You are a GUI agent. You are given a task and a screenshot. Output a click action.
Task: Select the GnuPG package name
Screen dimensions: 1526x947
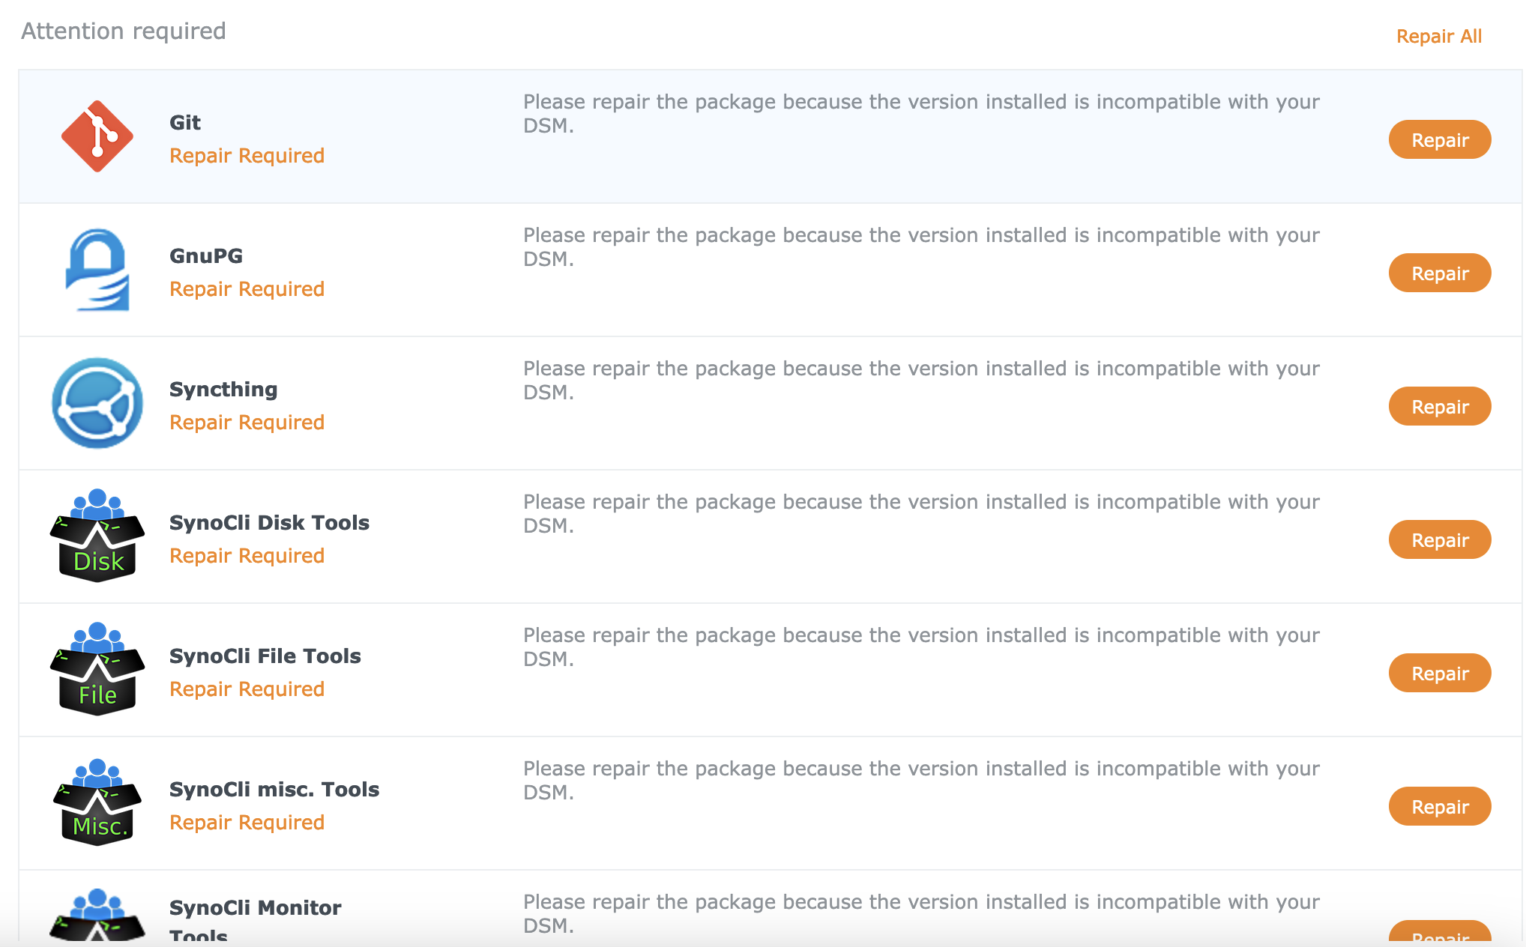point(206,255)
